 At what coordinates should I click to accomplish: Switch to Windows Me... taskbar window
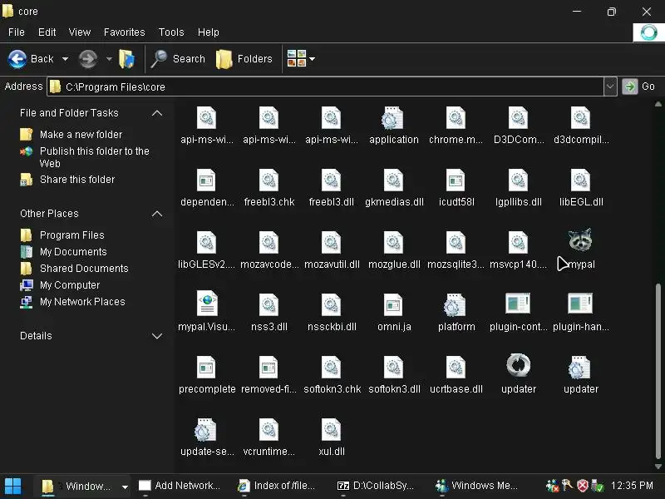tap(476, 486)
